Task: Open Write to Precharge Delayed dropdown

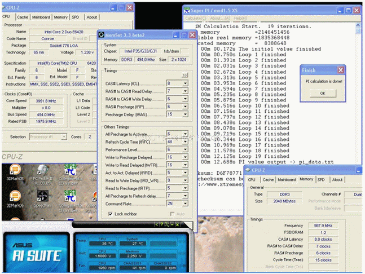Action: (x=185, y=157)
